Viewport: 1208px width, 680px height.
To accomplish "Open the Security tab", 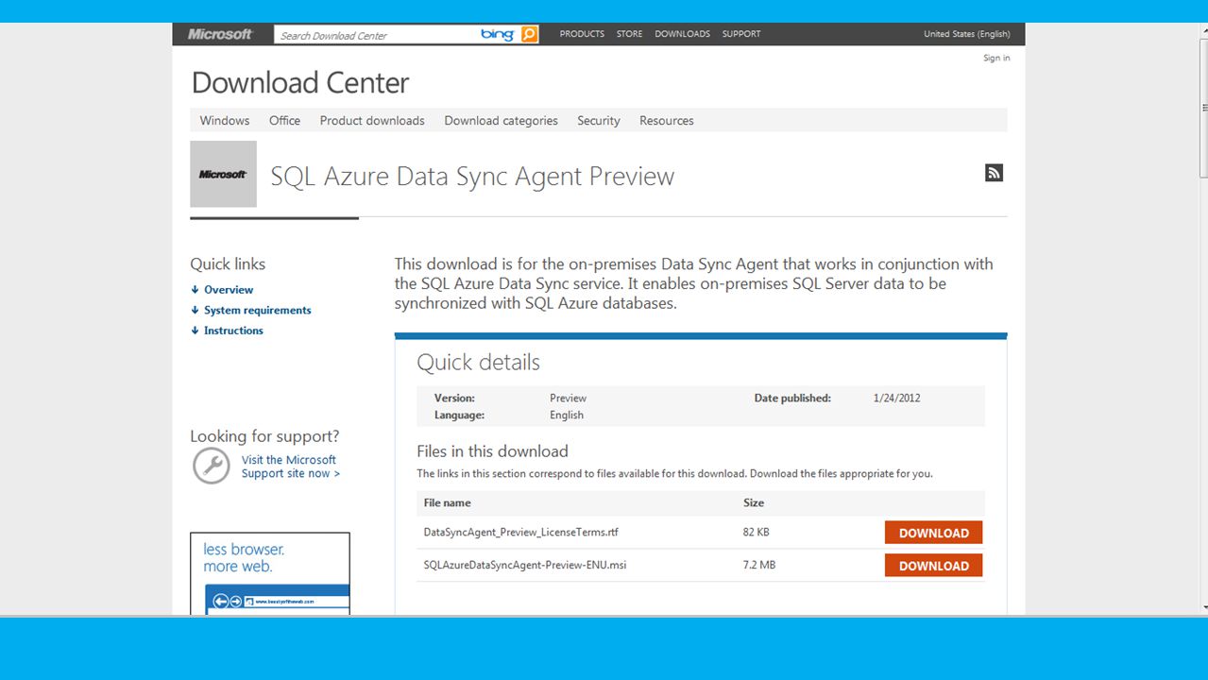I will 599,121.
